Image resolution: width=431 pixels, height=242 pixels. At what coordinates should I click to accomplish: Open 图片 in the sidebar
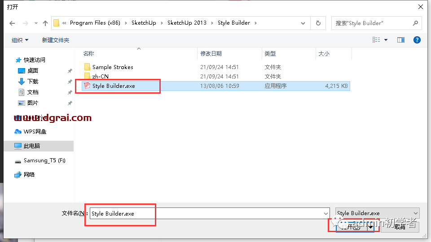(x=33, y=103)
